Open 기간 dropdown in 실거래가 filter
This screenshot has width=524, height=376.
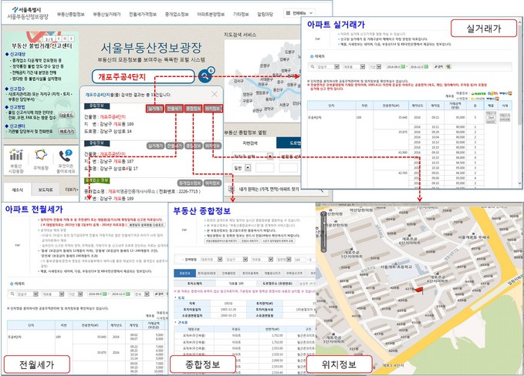coord(375,67)
